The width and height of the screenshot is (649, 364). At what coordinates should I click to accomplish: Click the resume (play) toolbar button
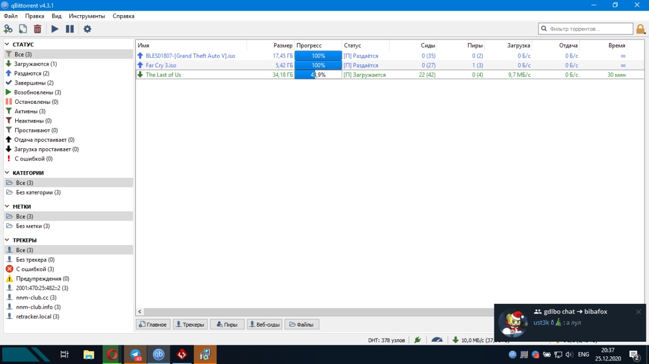coord(55,29)
